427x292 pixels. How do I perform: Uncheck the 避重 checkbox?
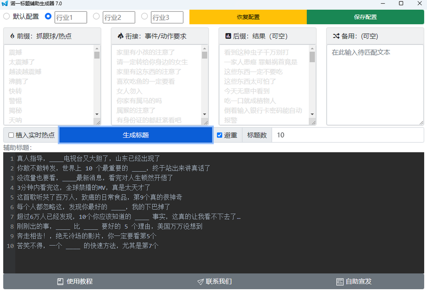pos(220,135)
